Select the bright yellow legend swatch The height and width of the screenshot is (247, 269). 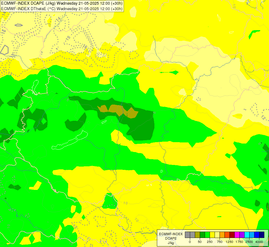tap(212, 235)
